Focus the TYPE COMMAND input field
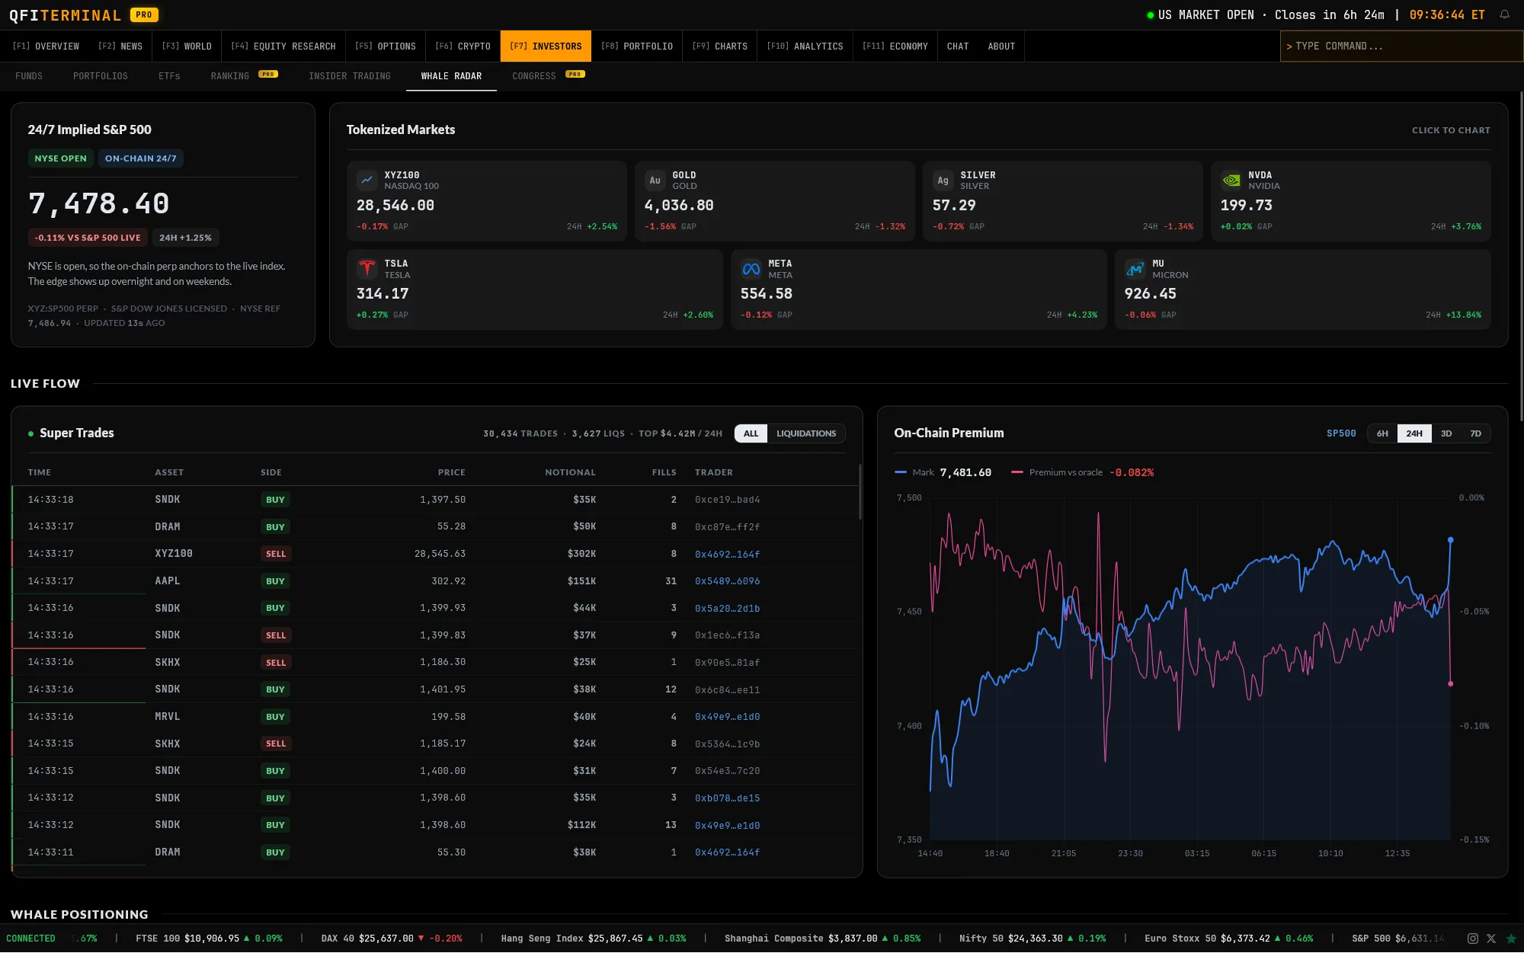This screenshot has height=953, width=1524. [x=1401, y=46]
